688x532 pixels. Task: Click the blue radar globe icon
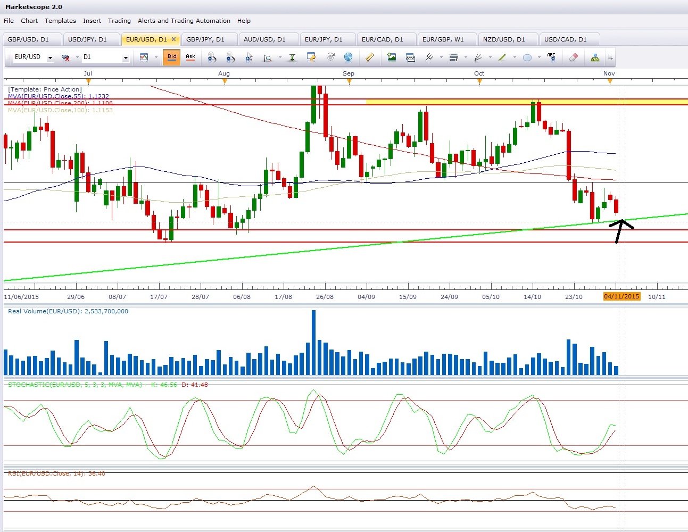(349, 57)
